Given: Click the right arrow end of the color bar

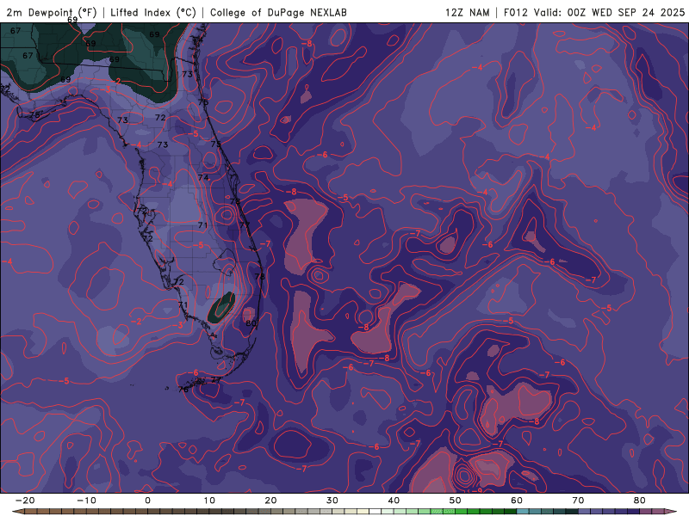Looking at the screenshot, I should tap(672, 512).
